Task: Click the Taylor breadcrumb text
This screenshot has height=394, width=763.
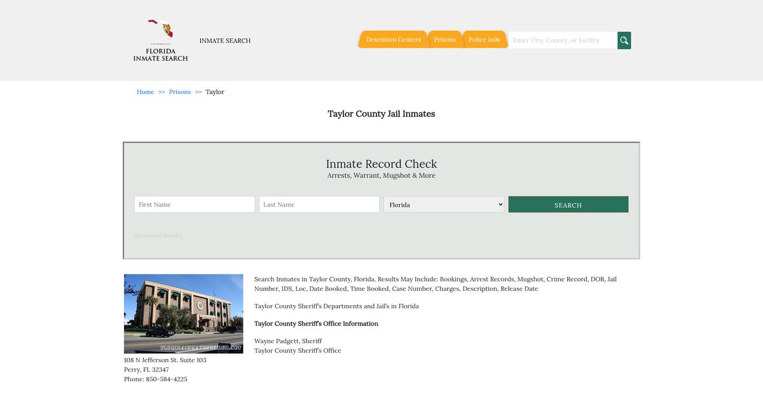Action: pos(215,92)
